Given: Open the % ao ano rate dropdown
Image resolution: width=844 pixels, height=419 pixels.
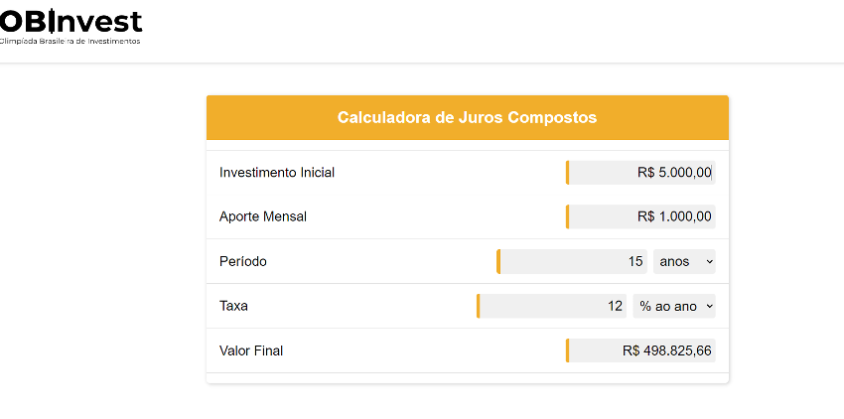Looking at the screenshot, I should pyautogui.click(x=674, y=306).
